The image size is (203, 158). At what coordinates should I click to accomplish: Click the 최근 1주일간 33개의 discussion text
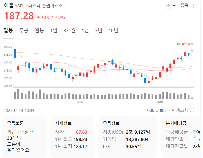coord(20,135)
